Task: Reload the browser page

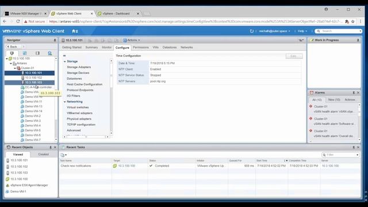Action: 18,21
